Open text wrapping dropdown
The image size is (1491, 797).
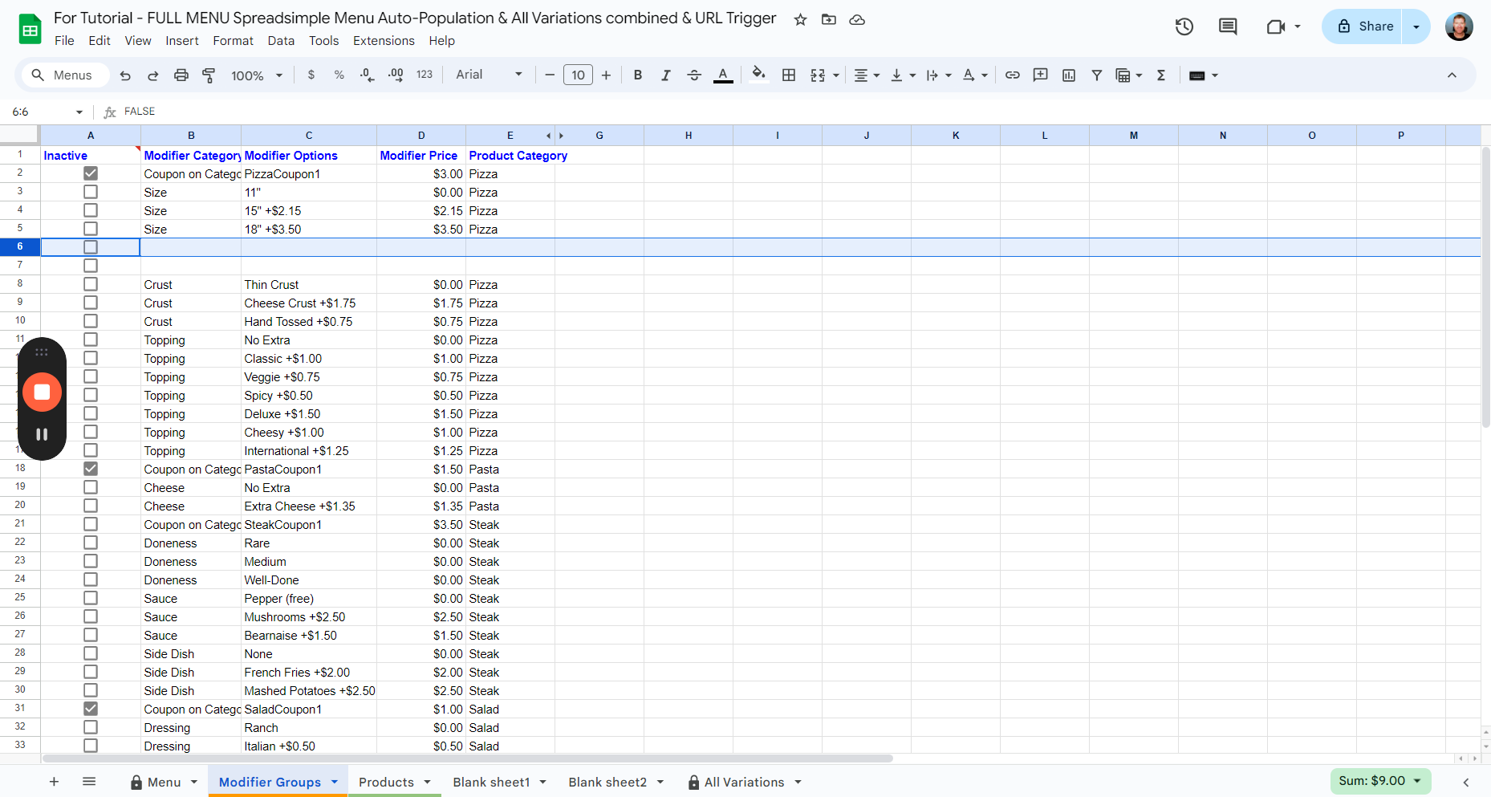click(938, 75)
